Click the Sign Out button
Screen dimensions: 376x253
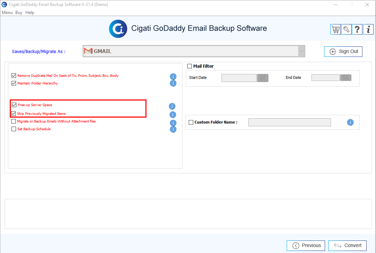point(343,52)
